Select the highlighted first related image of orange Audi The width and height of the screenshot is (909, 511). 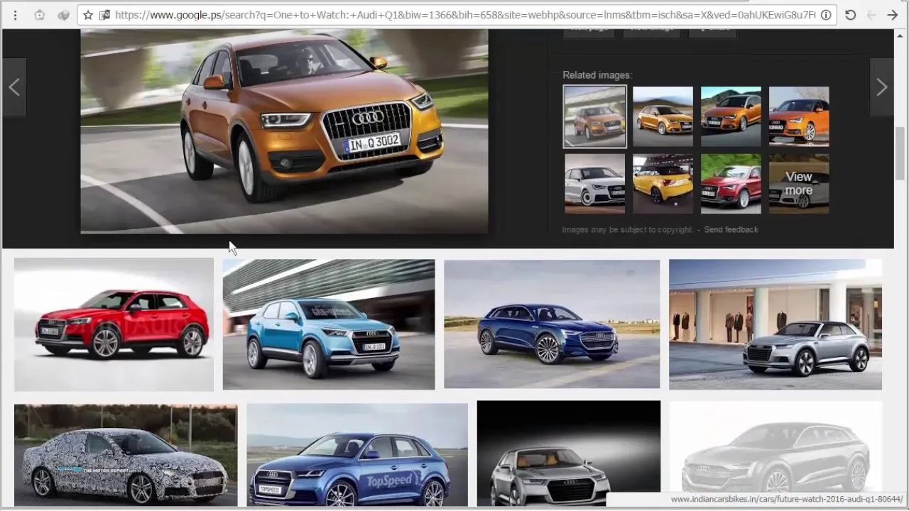(x=595, y=116)
